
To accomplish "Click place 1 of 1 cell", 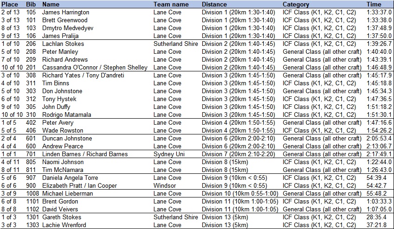I will coord(8,154).
